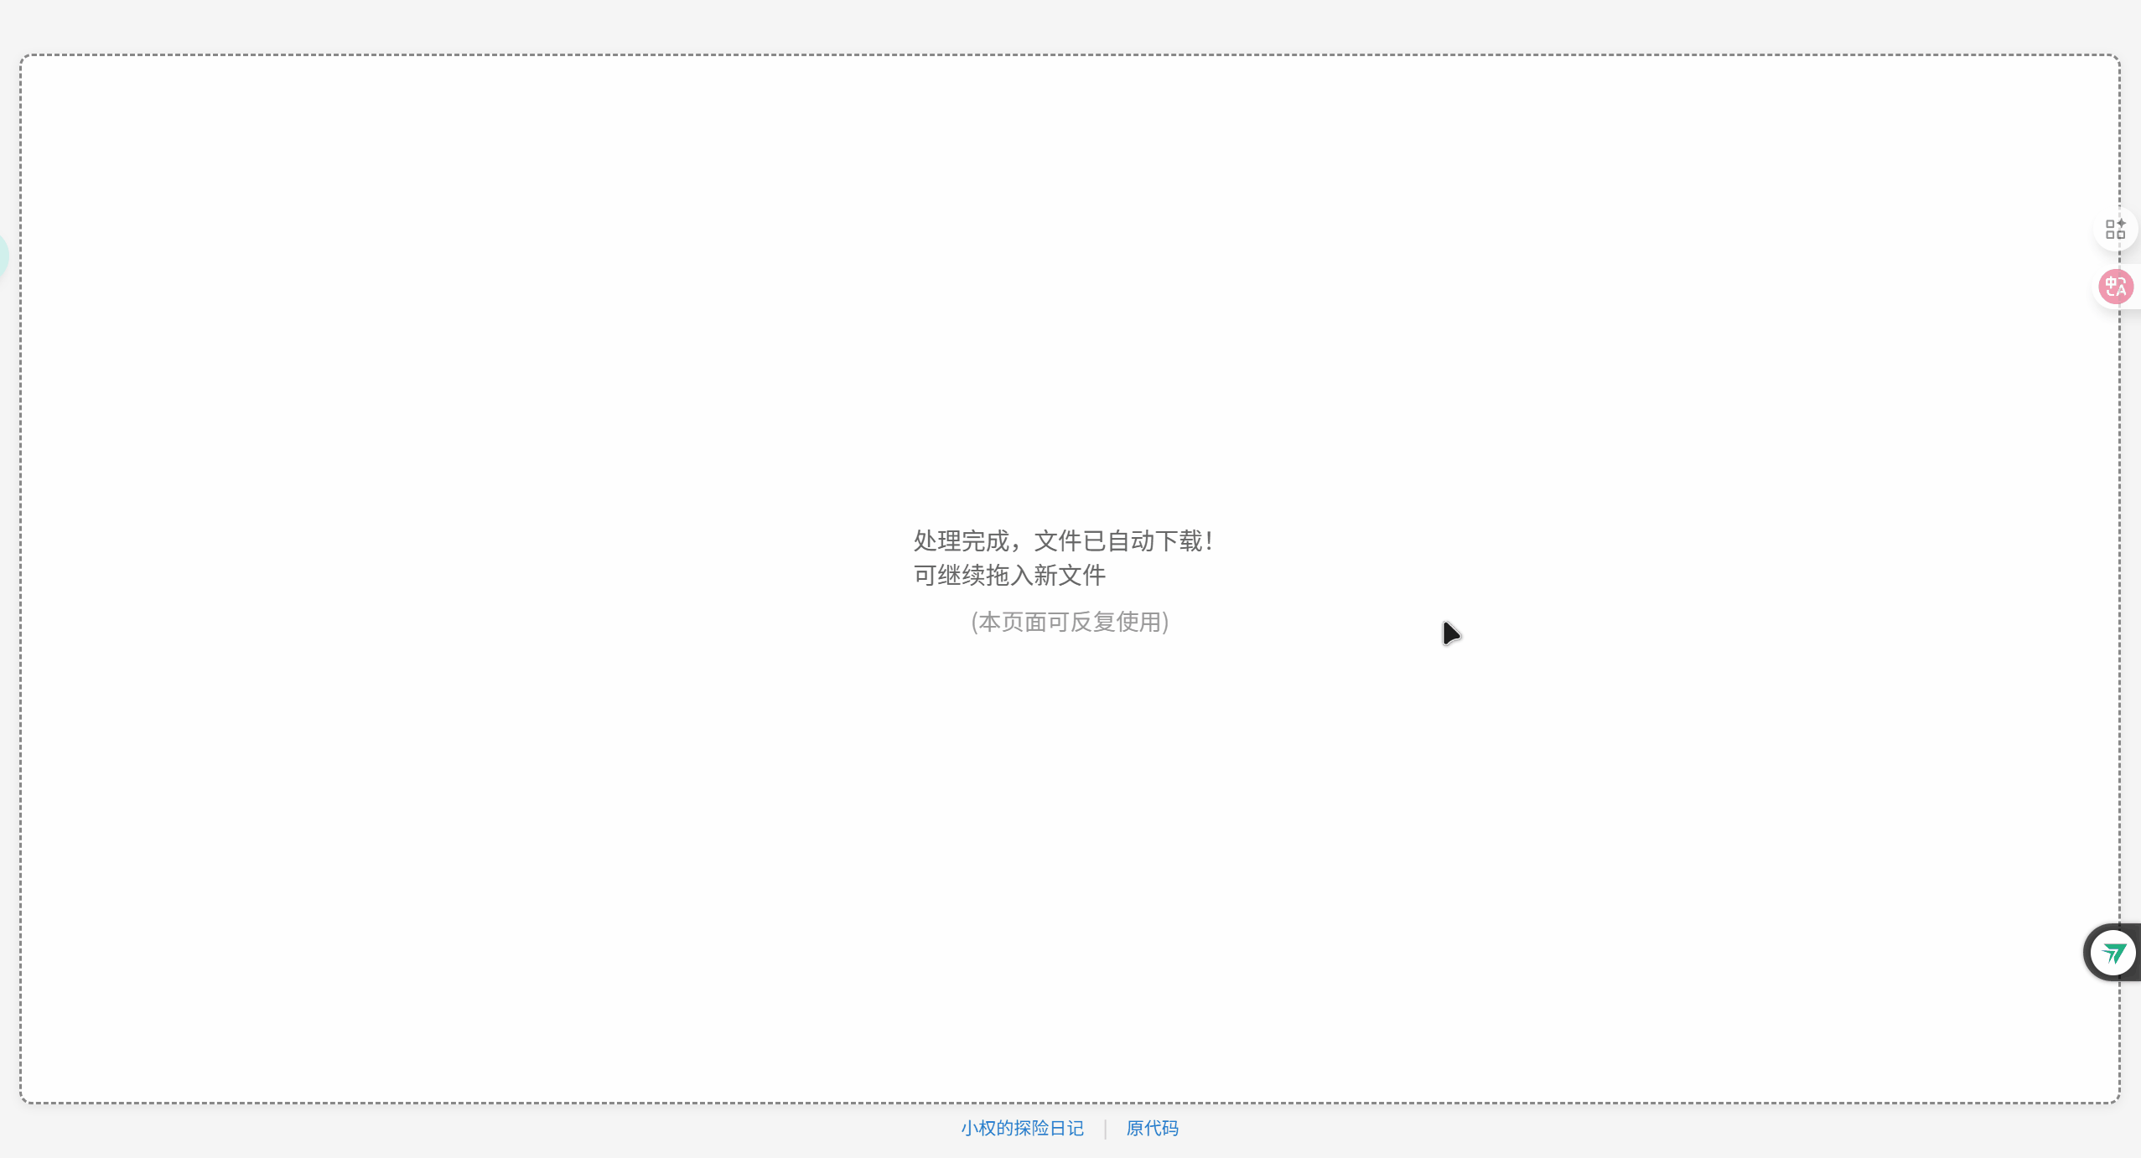
Task: Click the 可继续拖入新文件 text
Action: (1009, 576)
